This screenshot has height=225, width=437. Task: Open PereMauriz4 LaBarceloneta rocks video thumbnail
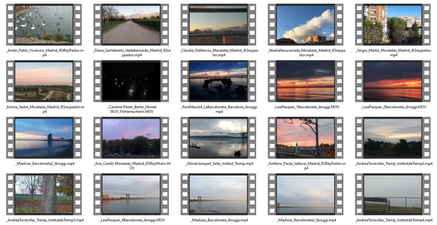point(218,81)
